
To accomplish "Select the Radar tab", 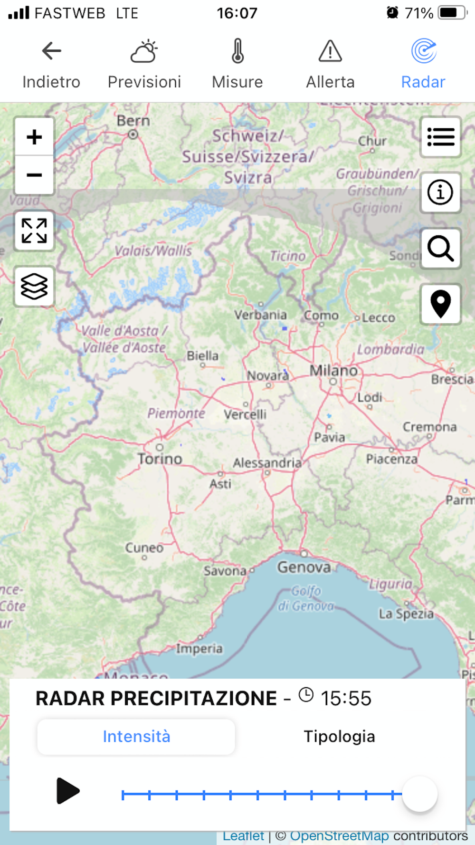I will [x=423, y=64].
